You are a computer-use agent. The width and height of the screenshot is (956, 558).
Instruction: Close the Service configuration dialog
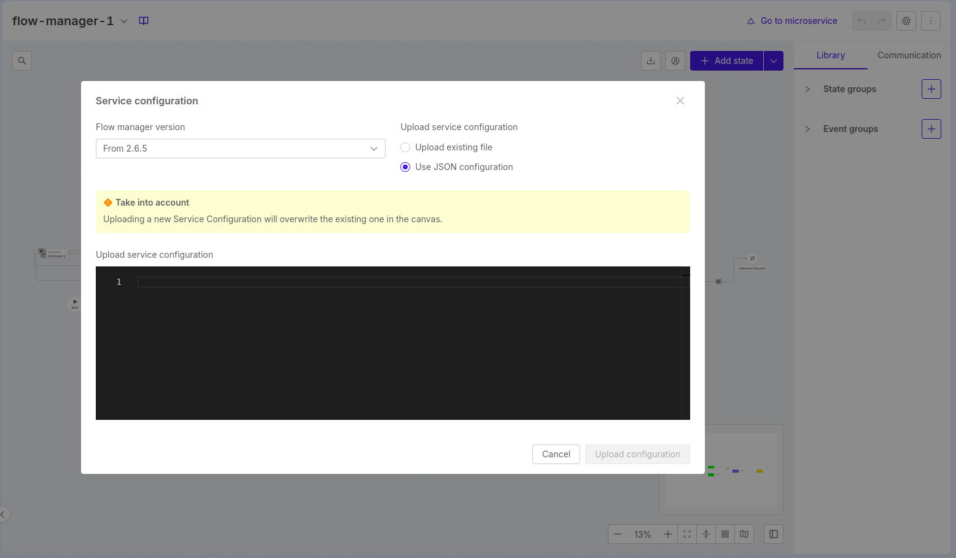pos(680,101)
